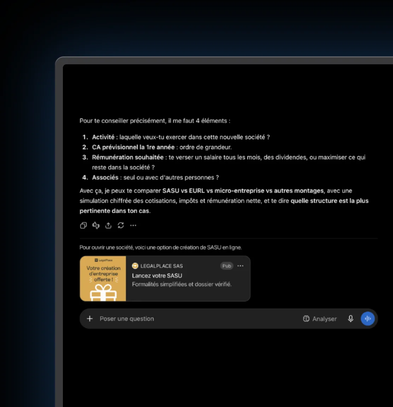Activate microphone dictation
Screen dimensions: 393x407
(x=351, y=318)
